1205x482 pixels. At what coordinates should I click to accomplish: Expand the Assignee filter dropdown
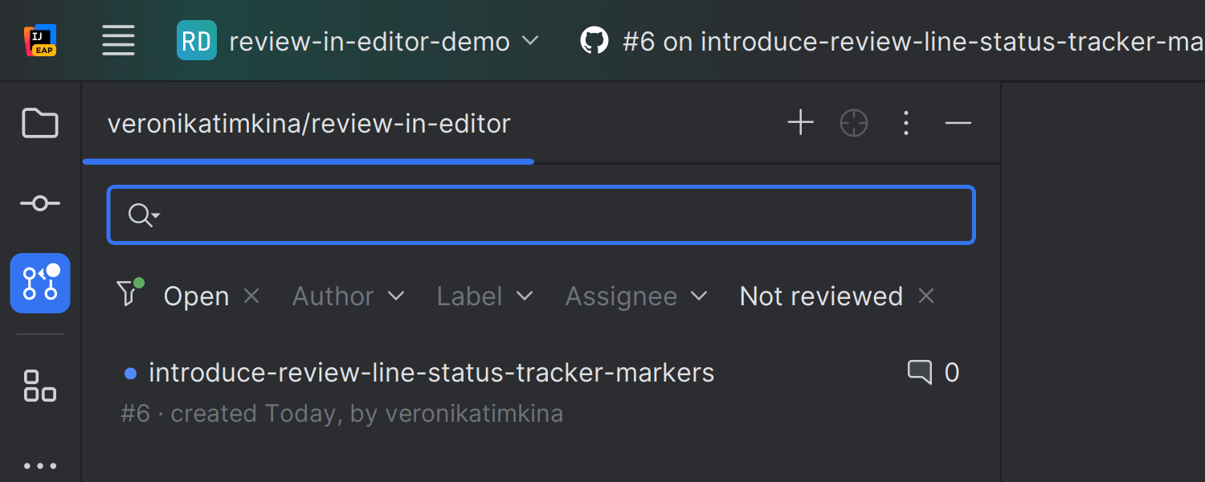636,296
